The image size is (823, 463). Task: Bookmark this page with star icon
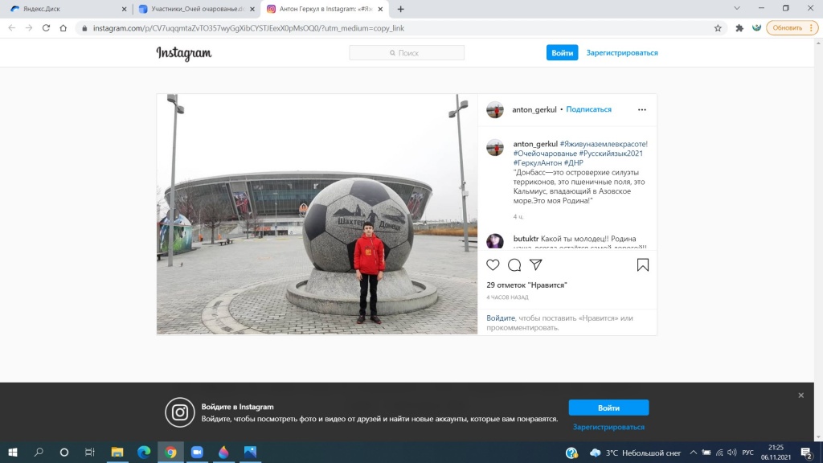click(718, 27)
